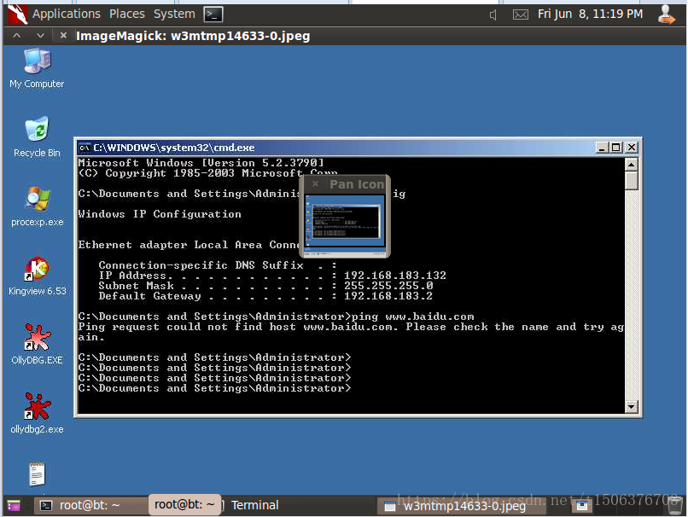Select the OllyDBG.EXE shortcut icon
The image size is (688, 517).
[37, 345]
